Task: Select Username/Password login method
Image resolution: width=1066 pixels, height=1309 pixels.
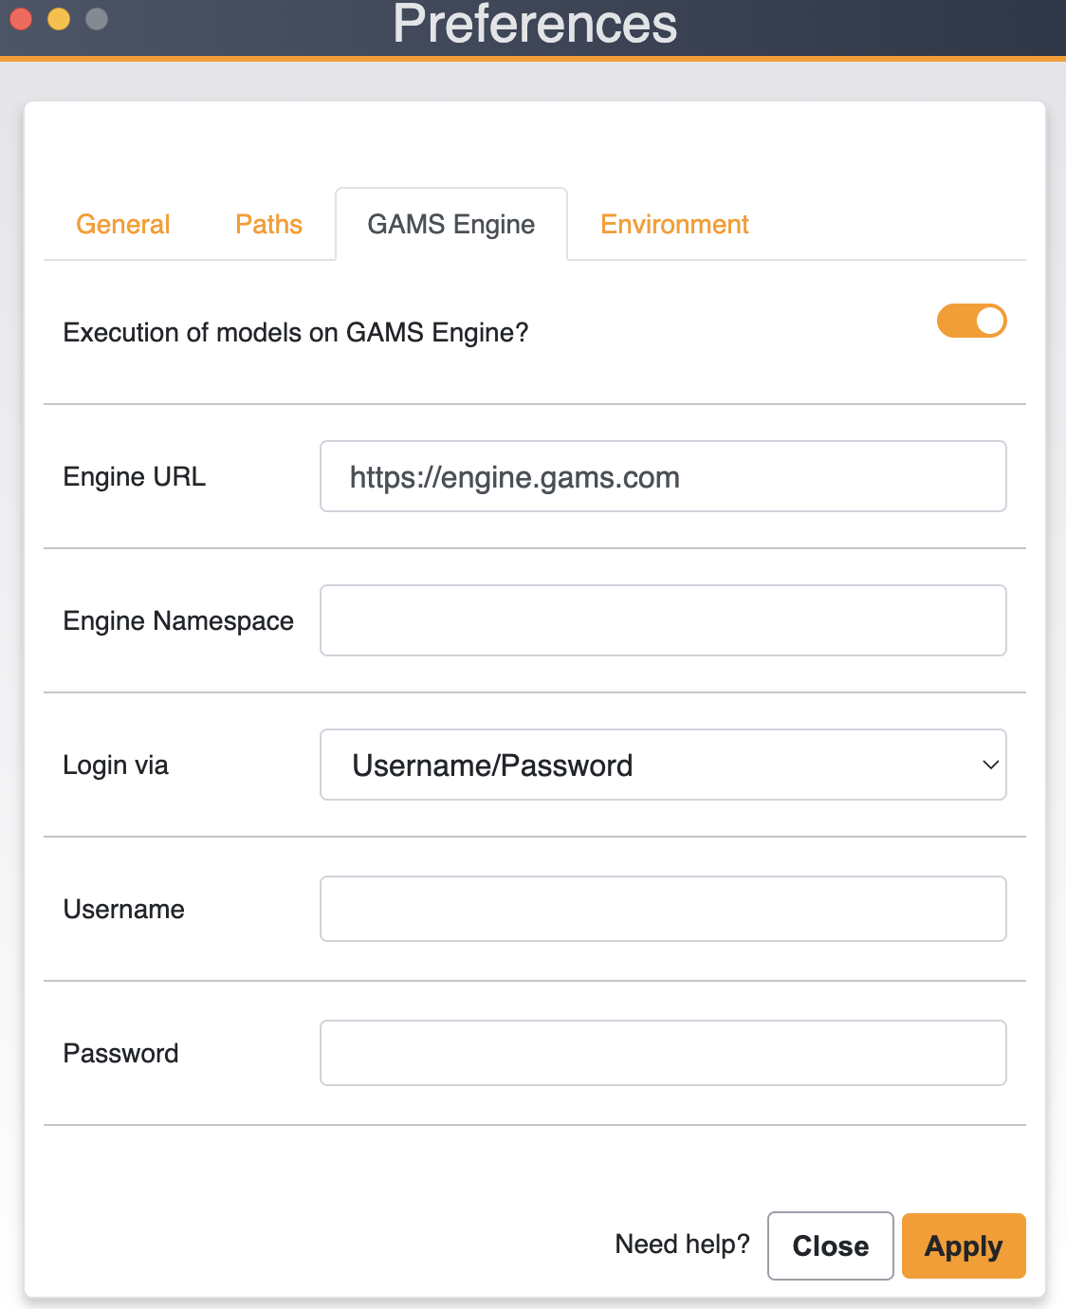Action: (x=663, y=765)
